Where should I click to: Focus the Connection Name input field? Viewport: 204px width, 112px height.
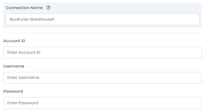click(x=102, y=19)
